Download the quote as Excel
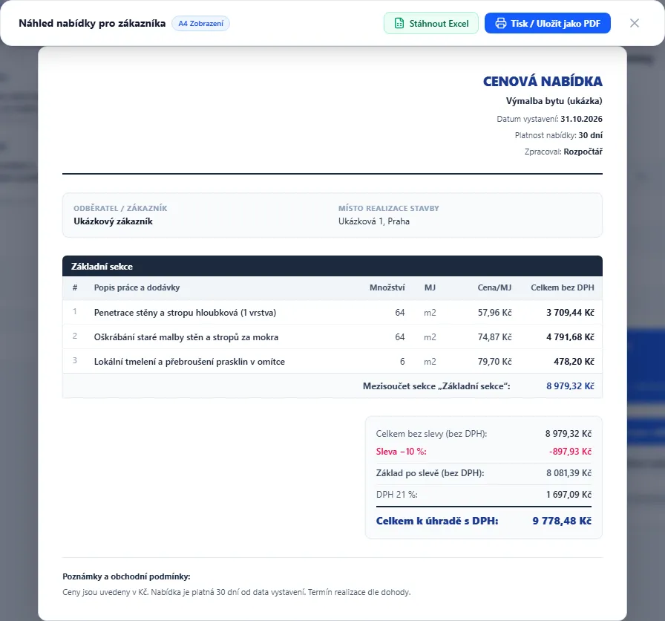The image size is (665, 621). pyautogui.click(x=431, y=23)
